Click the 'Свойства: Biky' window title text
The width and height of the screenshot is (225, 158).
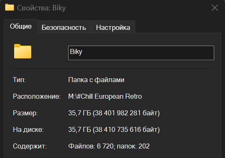(x=41, y=8)
